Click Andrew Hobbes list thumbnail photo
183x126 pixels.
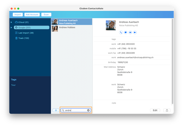click(55, 29)
